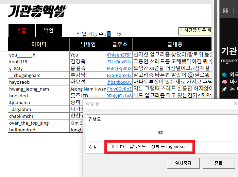
Task: Select cell y_84ty
Action: tap(39, 68)
